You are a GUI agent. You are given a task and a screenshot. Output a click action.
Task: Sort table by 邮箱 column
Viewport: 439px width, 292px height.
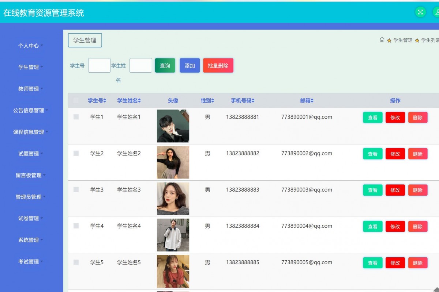click(x=313, y=100)
